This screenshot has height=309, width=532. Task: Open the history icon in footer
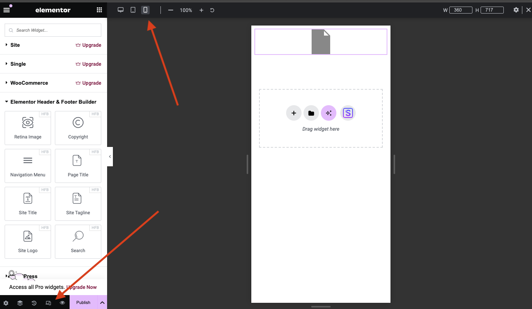coord(34,303)
